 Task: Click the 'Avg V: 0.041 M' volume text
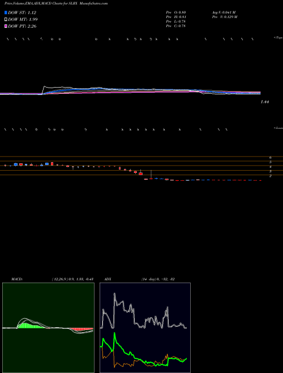coord(224,12)
